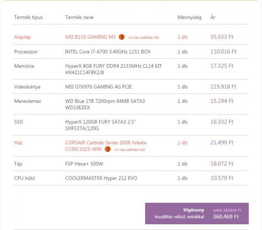This screenshot has width=262, height=230.
Task: Click the +2 nap szállítási idő note
Action: [x=144, y=37]
